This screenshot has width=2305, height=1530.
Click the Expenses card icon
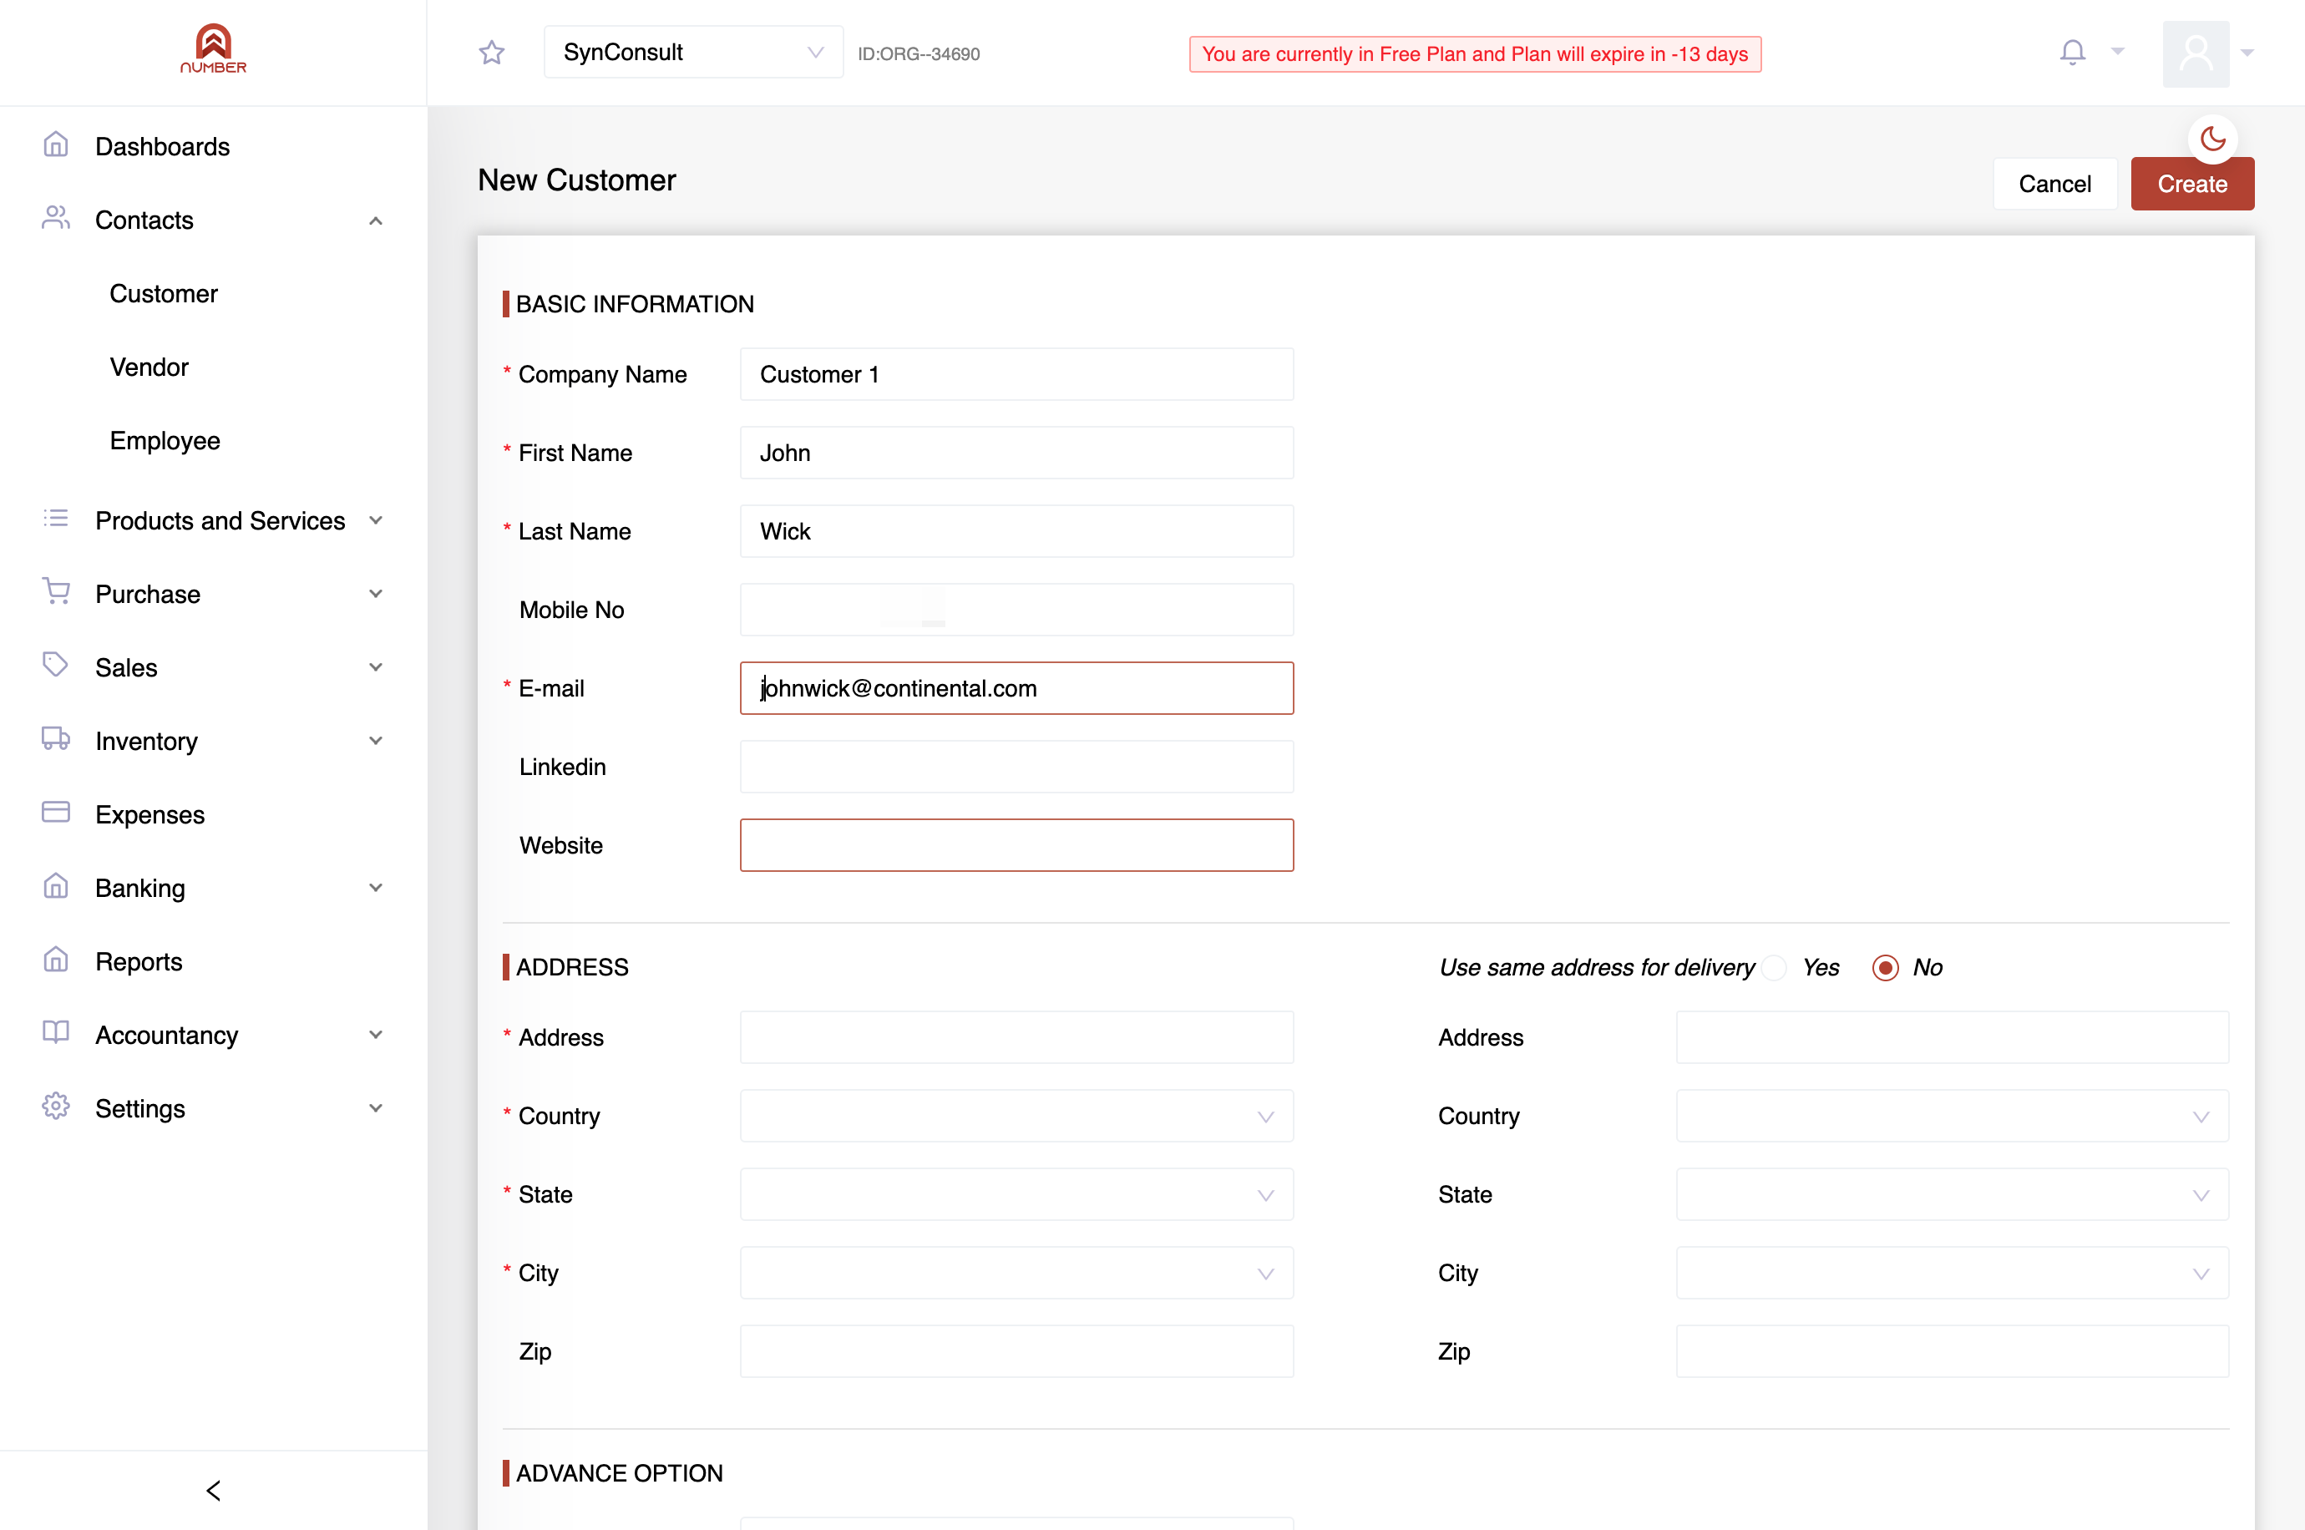click(56, 813)
